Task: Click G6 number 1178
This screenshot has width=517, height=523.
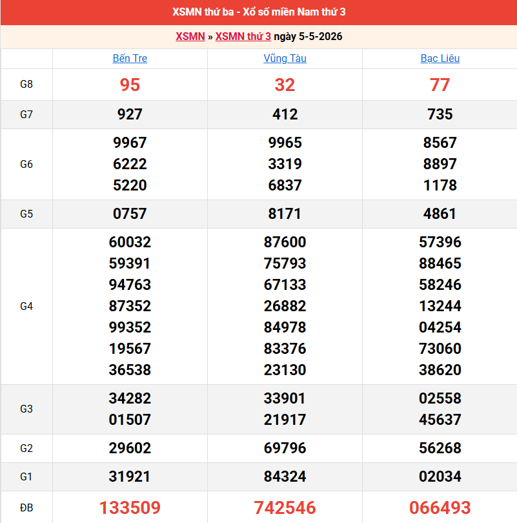Action: [440, 185]
